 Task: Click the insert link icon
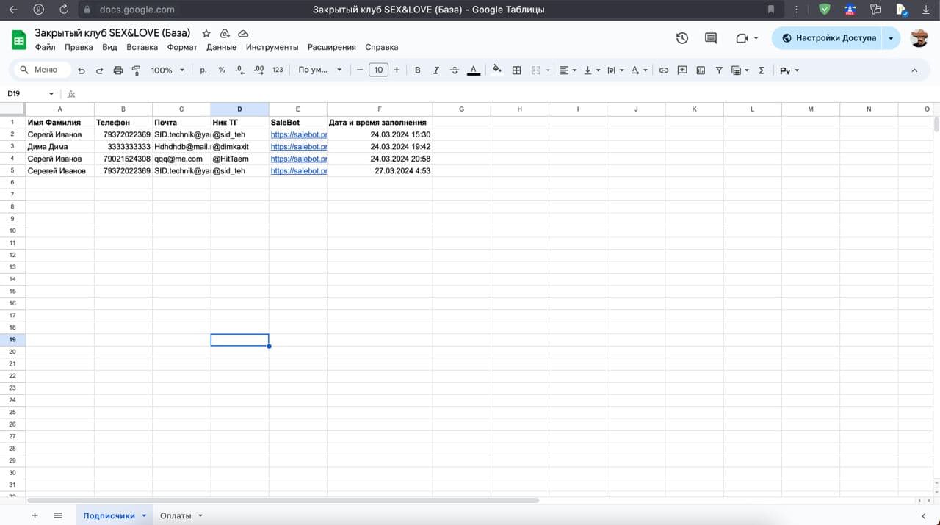[663, 70]
